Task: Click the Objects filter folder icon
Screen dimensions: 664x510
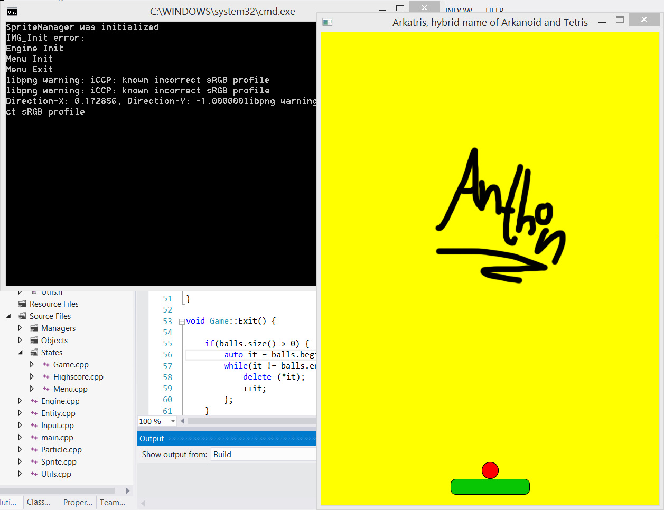Action: [34, 341]
